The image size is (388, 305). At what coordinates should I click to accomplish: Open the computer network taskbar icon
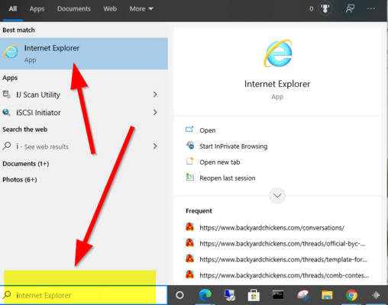pyautogui.click(x=229, y=295)
